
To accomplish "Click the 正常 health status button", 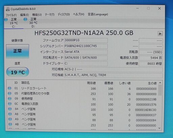I will coord(18,51).
